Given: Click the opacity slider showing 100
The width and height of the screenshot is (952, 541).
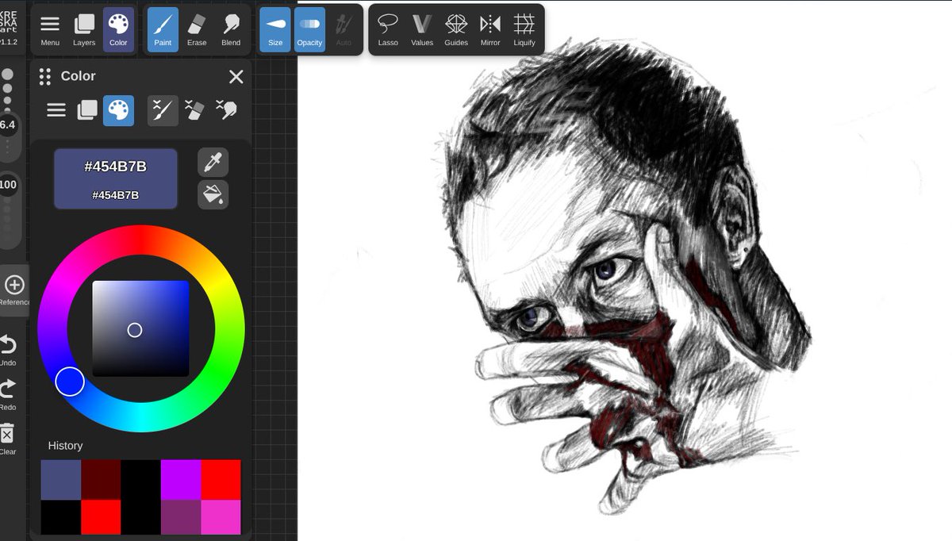Looking at the screenshot, I should click(x=8, y=185).
